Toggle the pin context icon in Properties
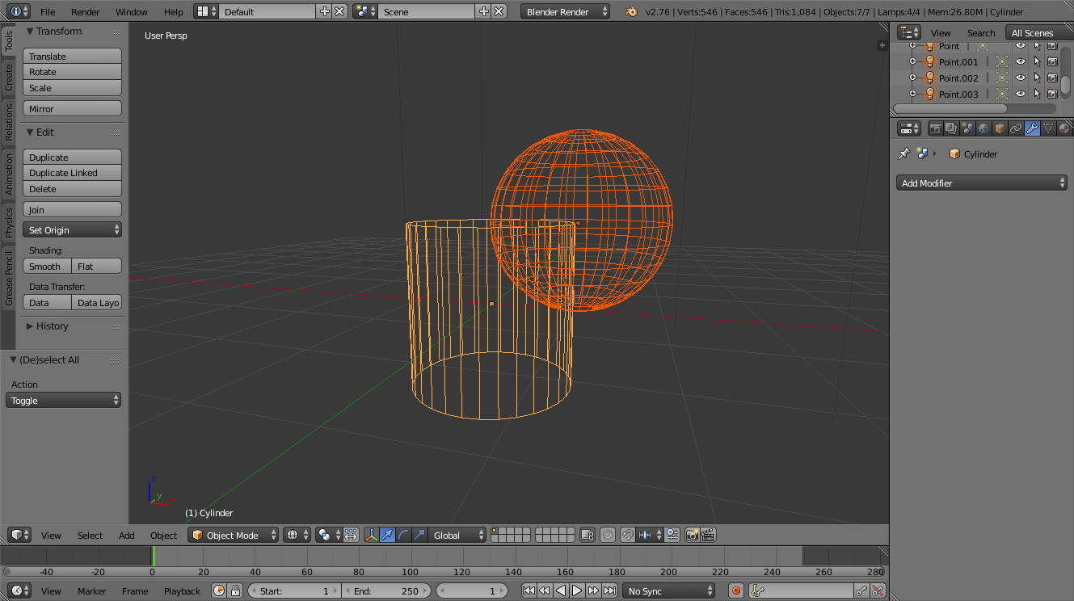1074x601 pixels. (903, 153)
